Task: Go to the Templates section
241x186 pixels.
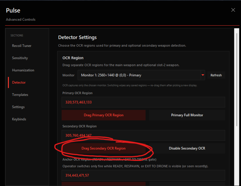Action: click(x=20, y=95)
